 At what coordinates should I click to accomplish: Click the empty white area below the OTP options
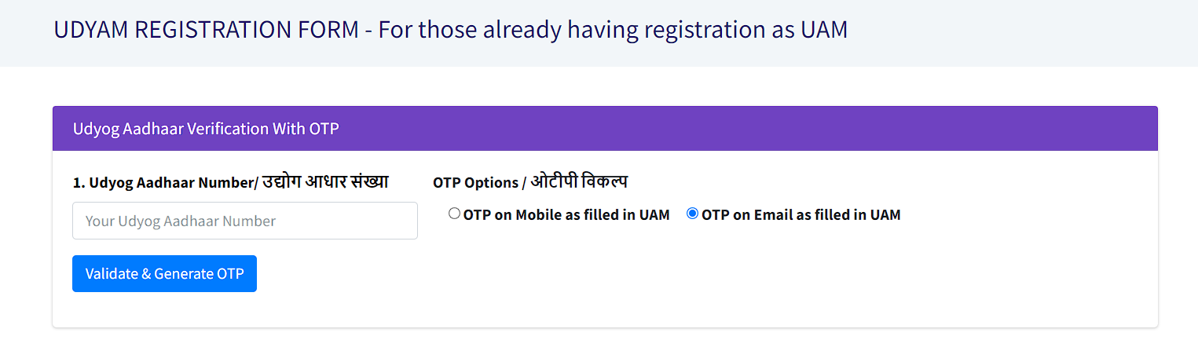click(x=786, y=275)
